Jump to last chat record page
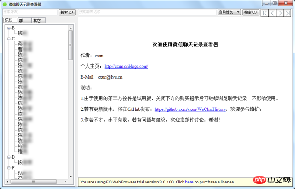The height and width of the screenshot is (189, 295). click(287, 13)
